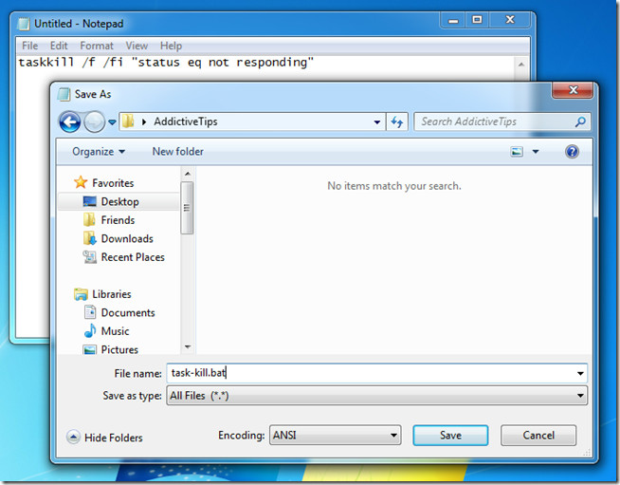620x485 pixels.
Task: Select Desktop in Favorites
Action: coord(119,201)
